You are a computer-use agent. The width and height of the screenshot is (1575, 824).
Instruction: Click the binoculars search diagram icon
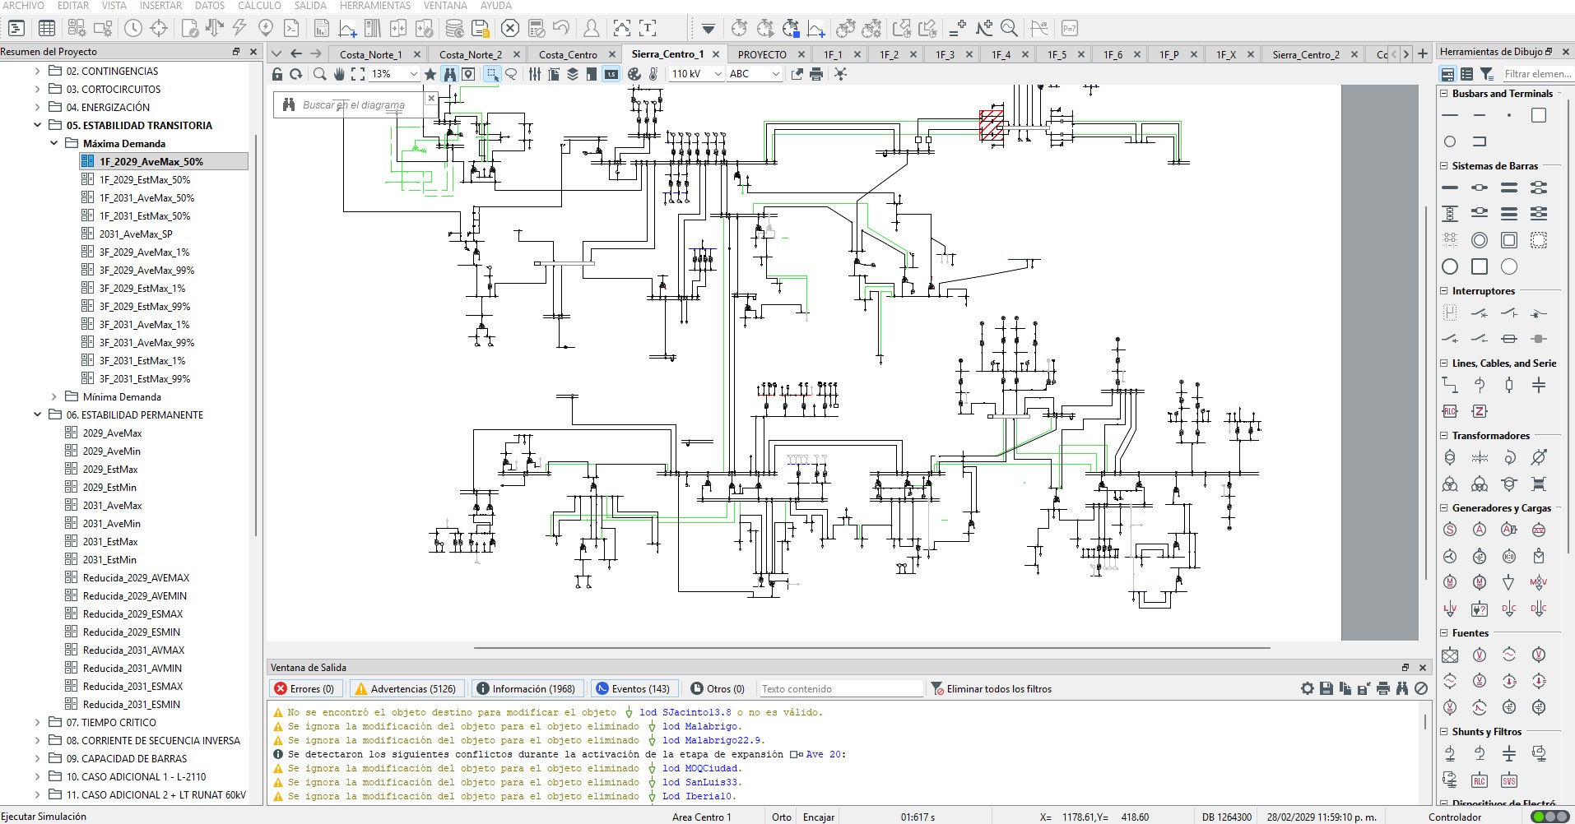click(x=449, y=74)
